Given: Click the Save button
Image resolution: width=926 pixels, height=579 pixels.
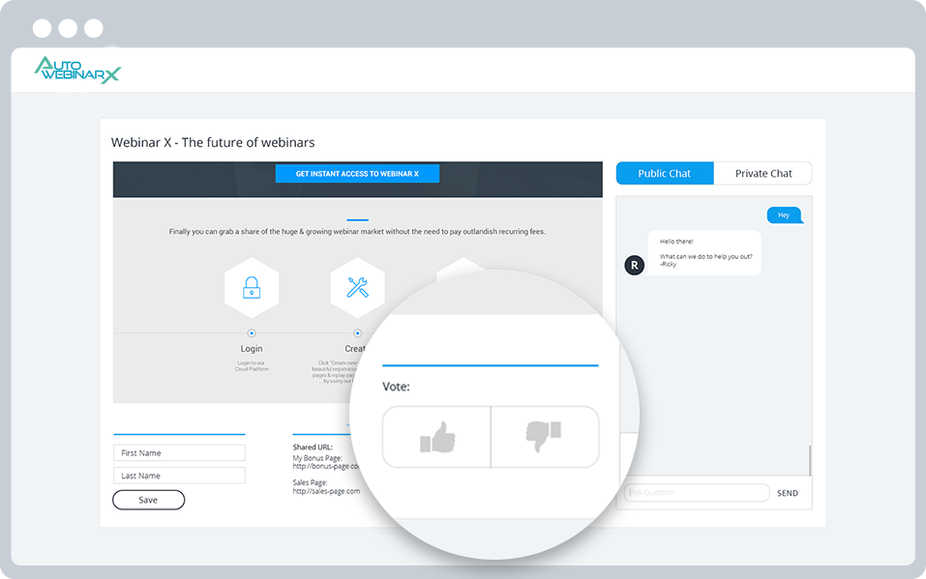Looking at the screenshot, I should pyautogui.click(x=148, y=500).
